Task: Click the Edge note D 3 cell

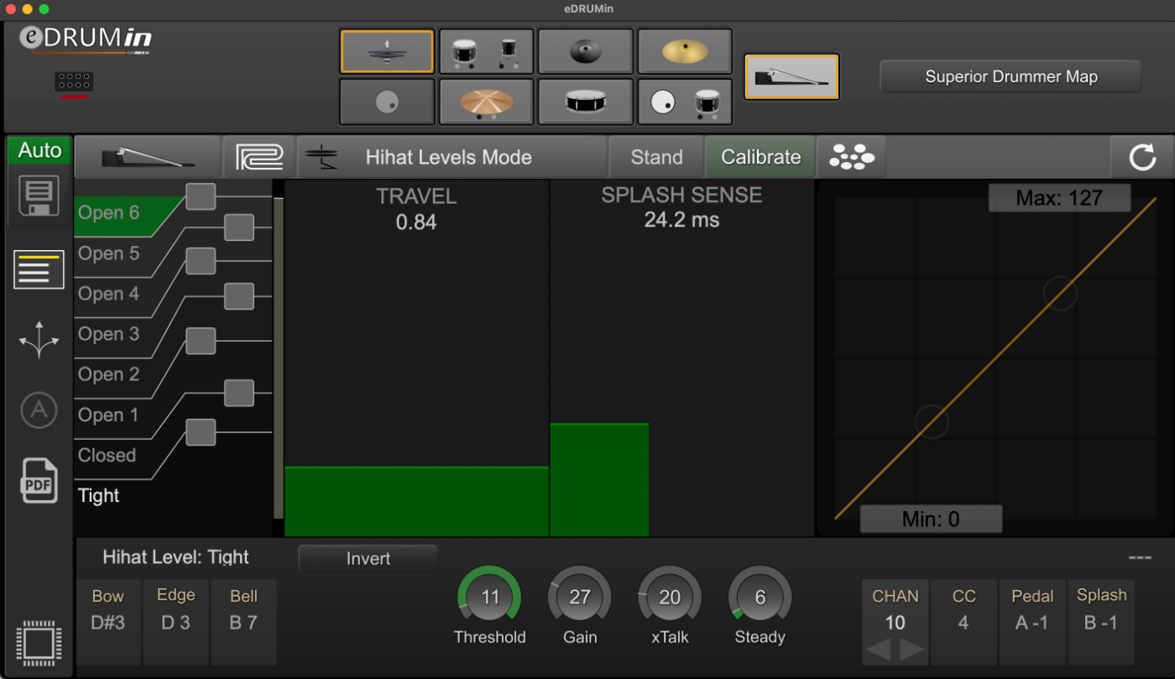Action: point(176,622)
